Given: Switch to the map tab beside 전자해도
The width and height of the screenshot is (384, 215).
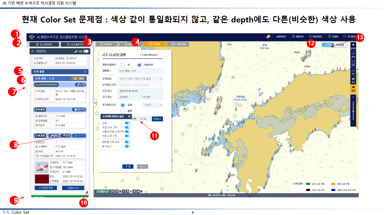Looking at the screenshot, I should pyautogui.click(x=340, y=45).
